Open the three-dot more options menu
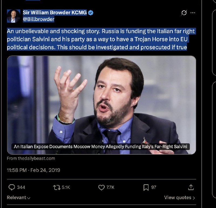Image resolution: width=216 pixels, height=208 pixels. tap(193, 13)
